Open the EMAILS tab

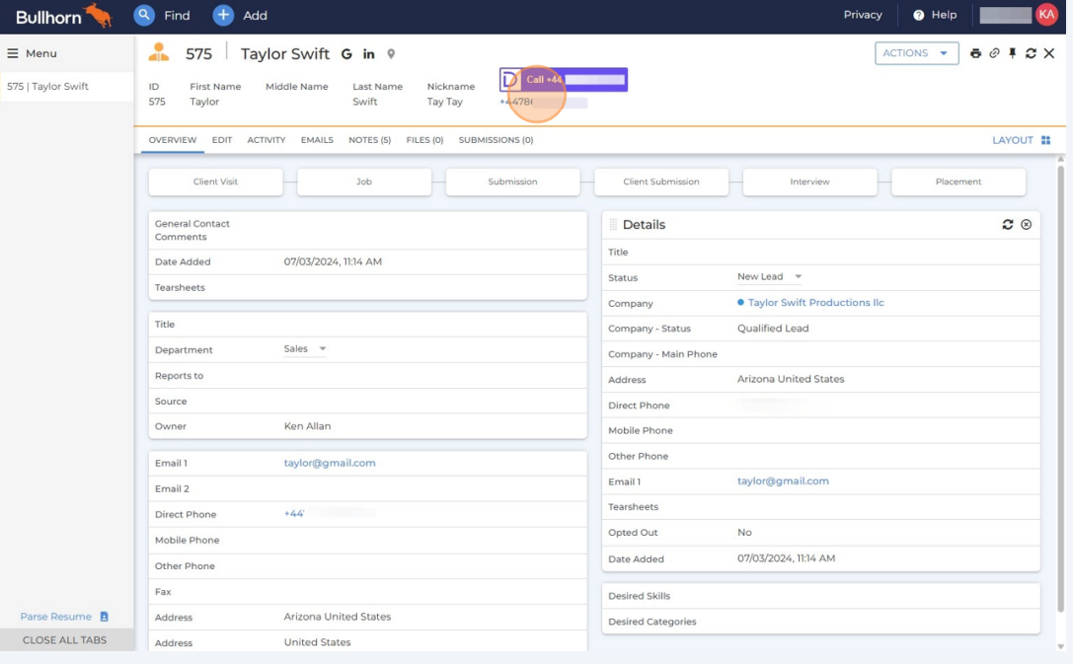pyautogui.click(x=317, y=139)
